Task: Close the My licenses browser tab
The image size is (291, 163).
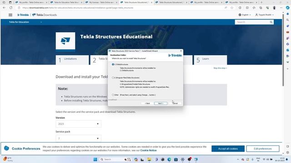Action: tap(116, 2)
